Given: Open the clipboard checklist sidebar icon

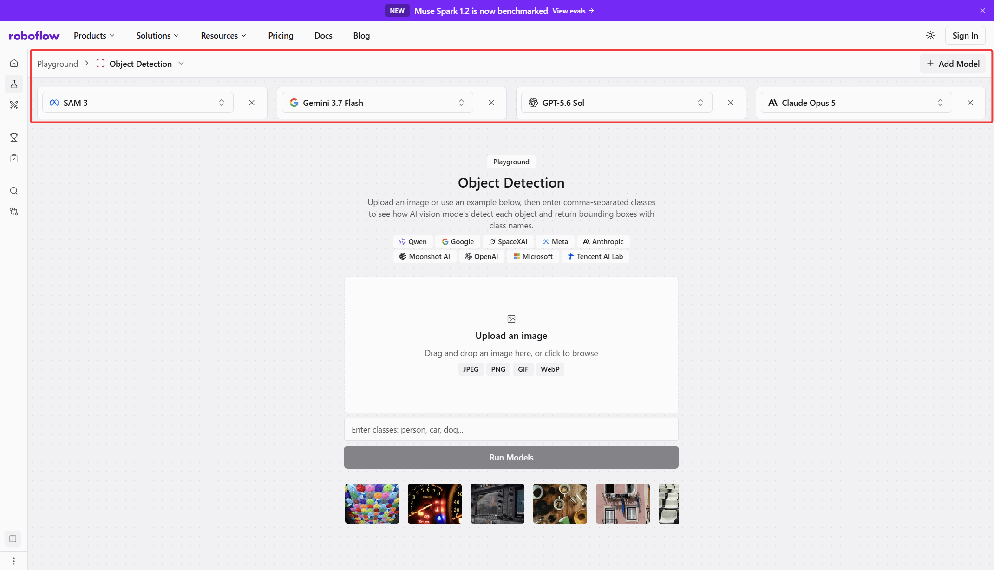Looking at the screenshot, I should point(14,158).
